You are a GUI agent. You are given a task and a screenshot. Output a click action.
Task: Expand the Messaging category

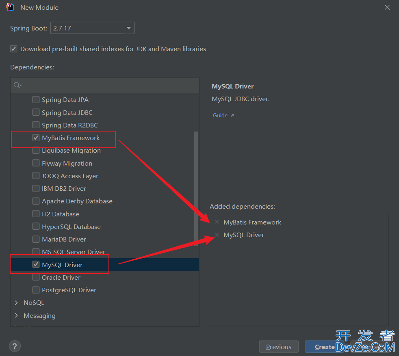pyautogui.click(x=17, y=315)
